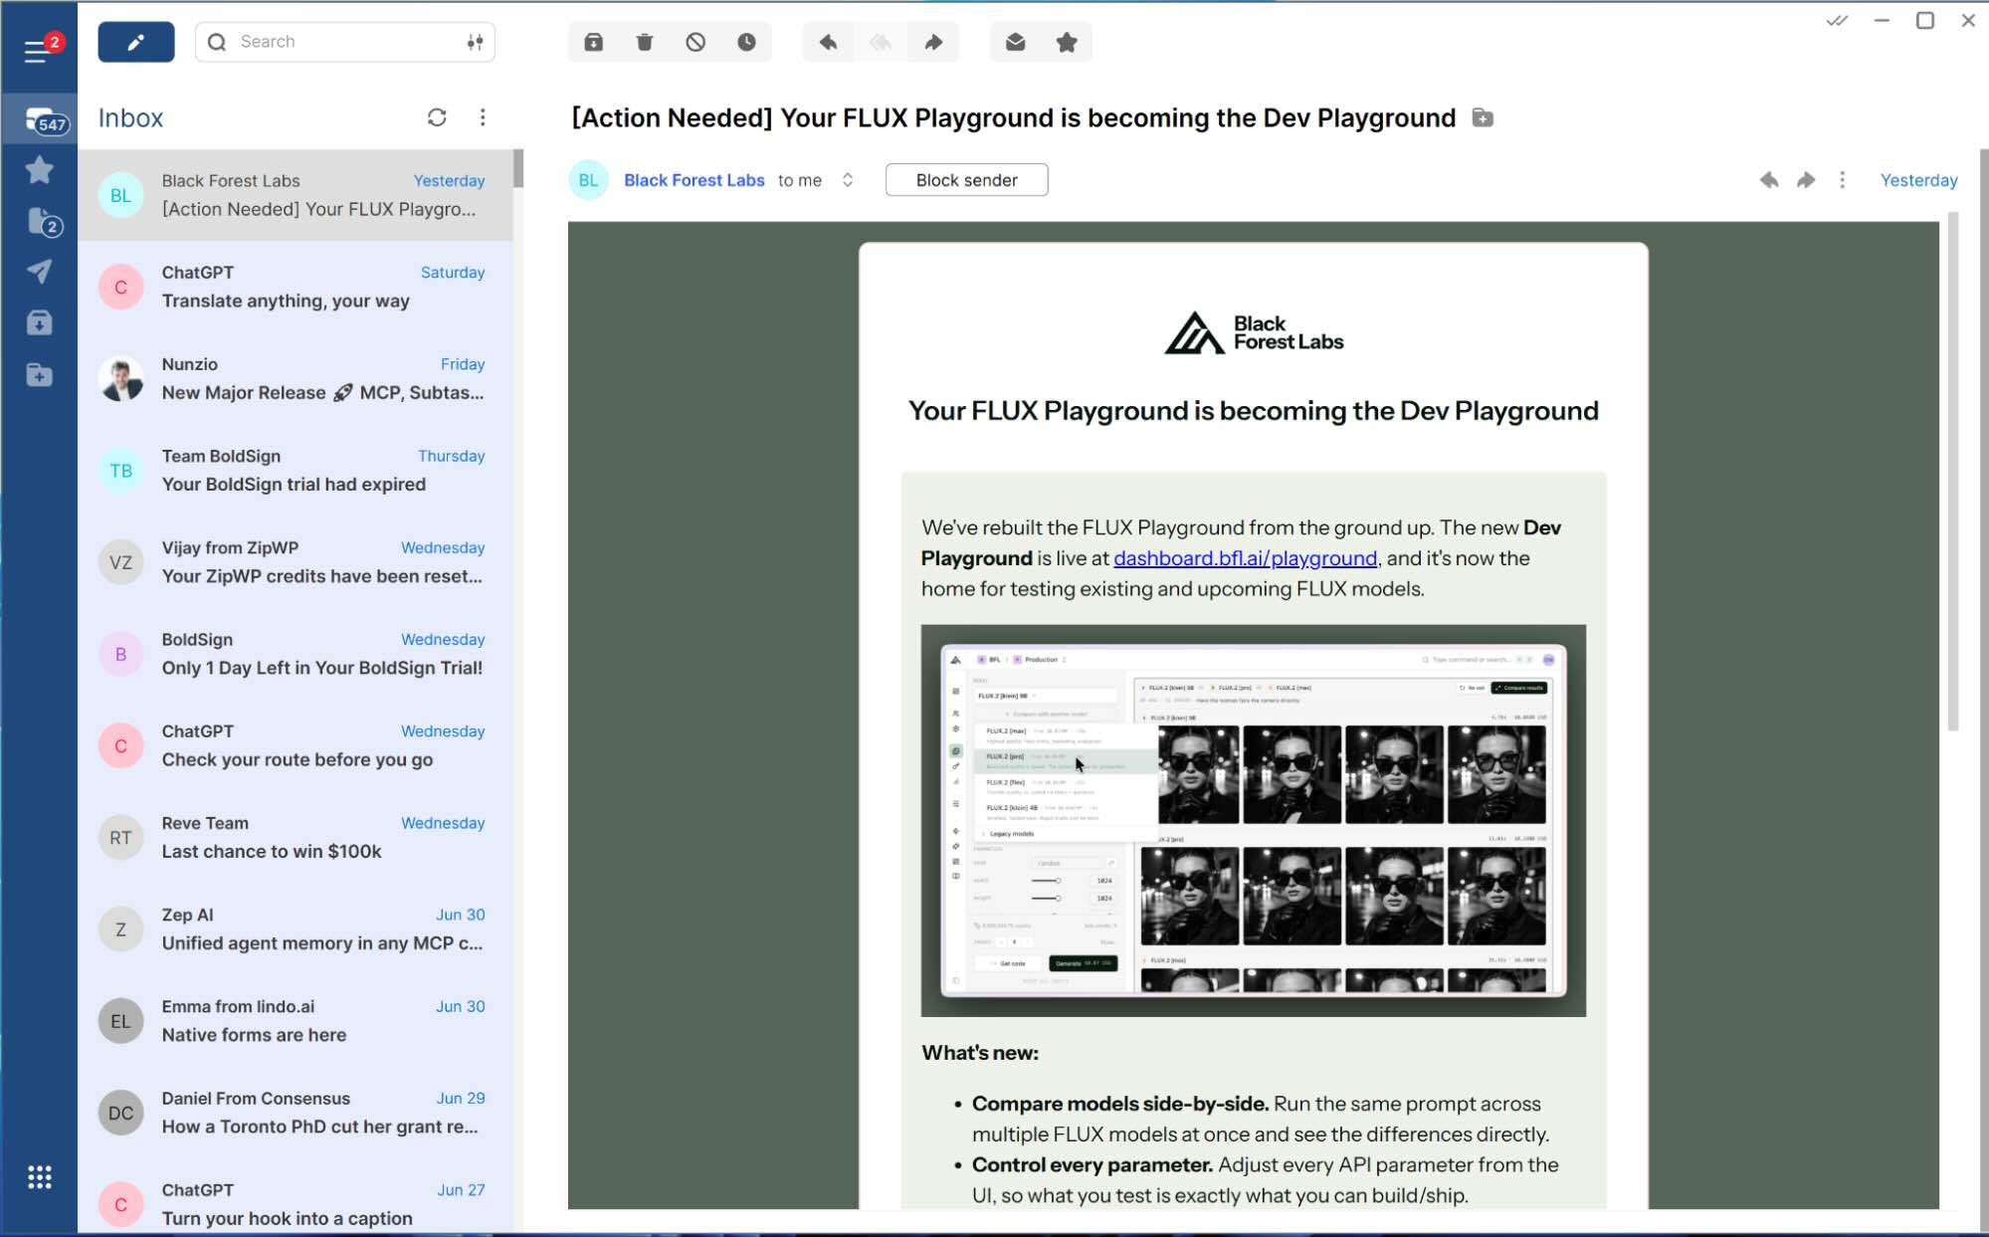1989x1237 pixels.
Task: Compose a new email with the pencil button
Action: (136, 42)
